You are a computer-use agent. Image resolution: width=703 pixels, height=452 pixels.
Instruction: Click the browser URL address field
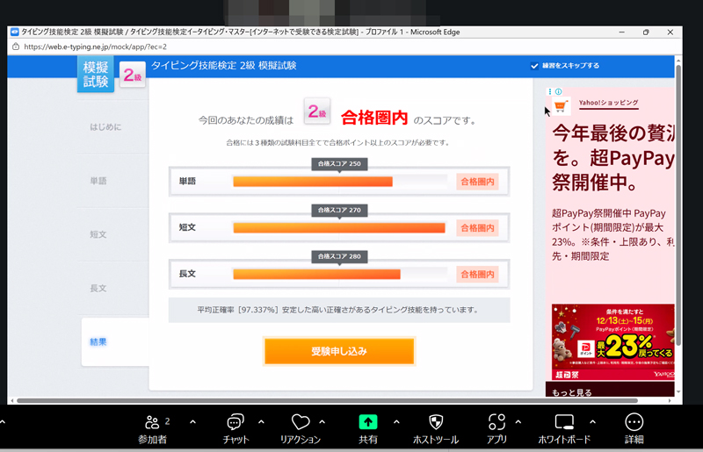[264, 47]
